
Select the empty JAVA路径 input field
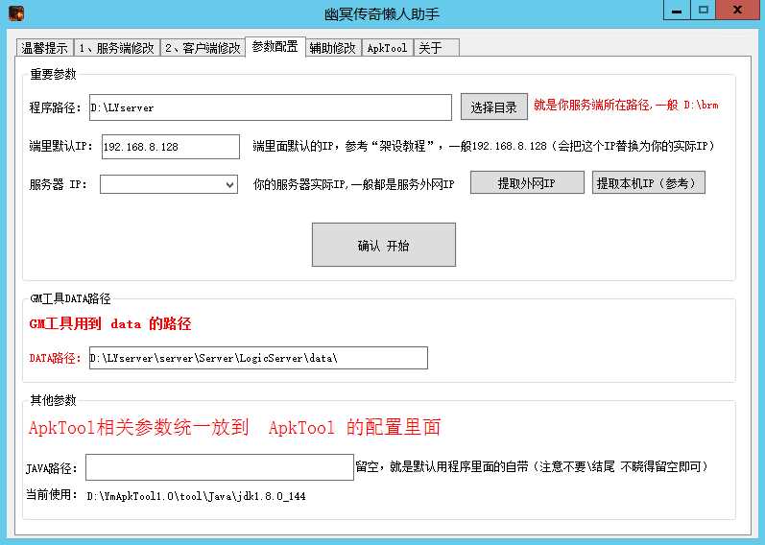pyautogui.click(x=219, y=467)
